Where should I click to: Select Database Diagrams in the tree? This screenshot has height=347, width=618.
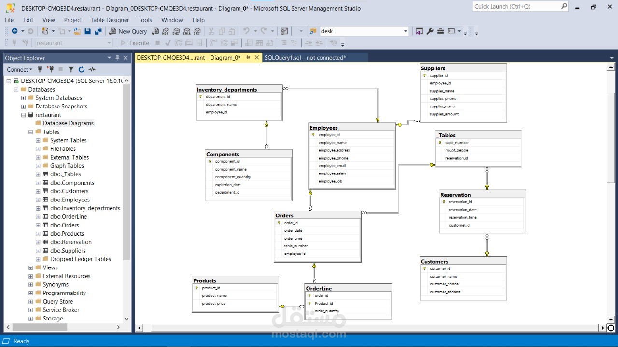pos(68,123)
